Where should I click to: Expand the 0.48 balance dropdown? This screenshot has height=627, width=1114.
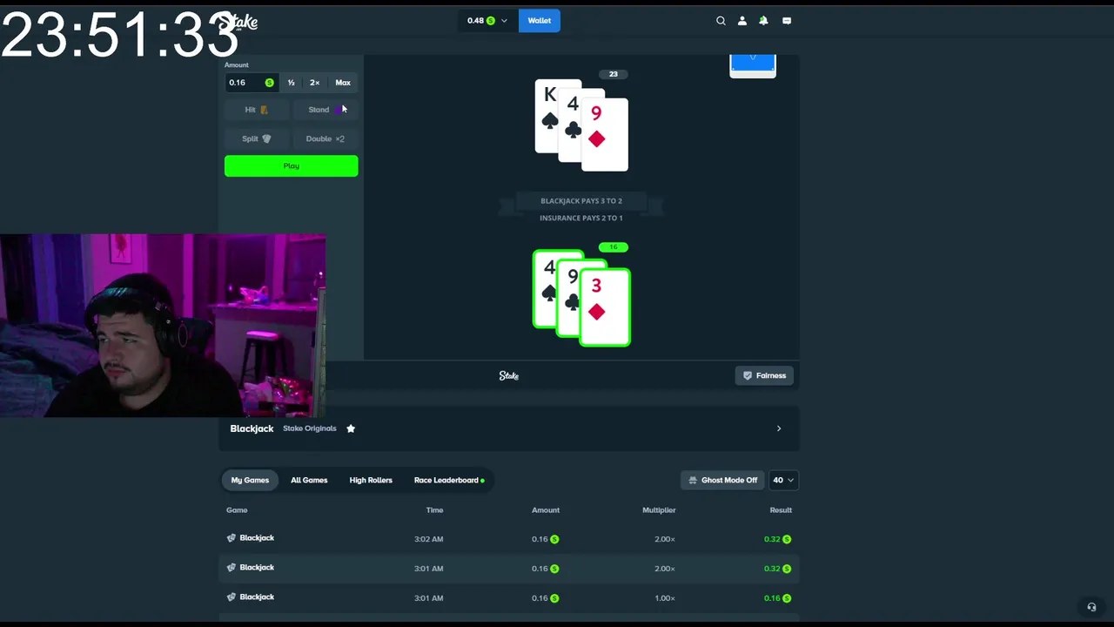coord(487,21)
